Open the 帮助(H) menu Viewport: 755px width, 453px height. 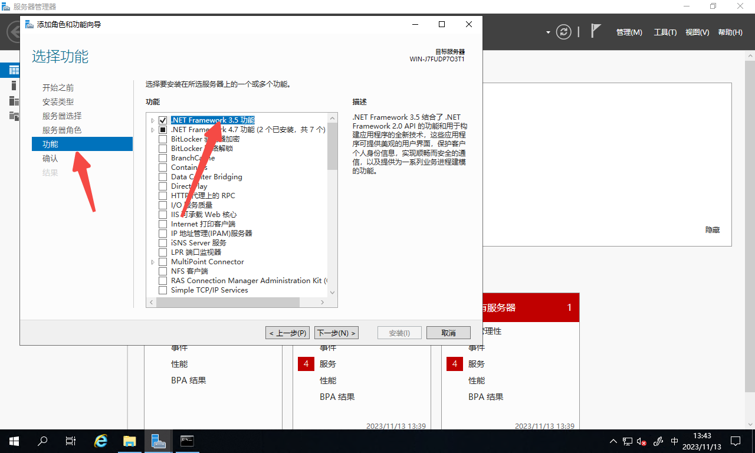[x=730, y=32]
